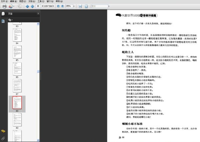Open the 文档 (Document) menu

[x=32, y=1]
